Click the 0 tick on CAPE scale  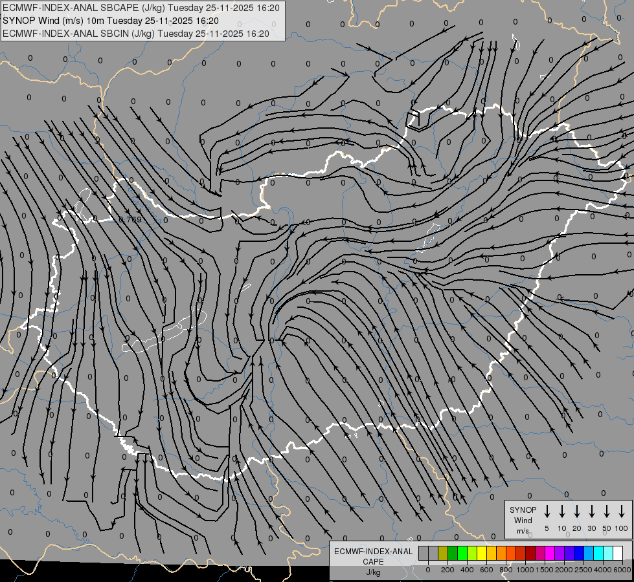428,570
